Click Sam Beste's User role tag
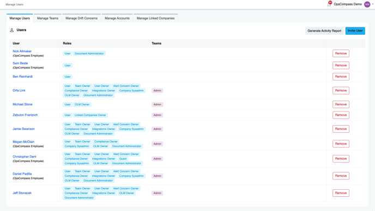The width and height of the screenshot is (375, 211). 68,65
